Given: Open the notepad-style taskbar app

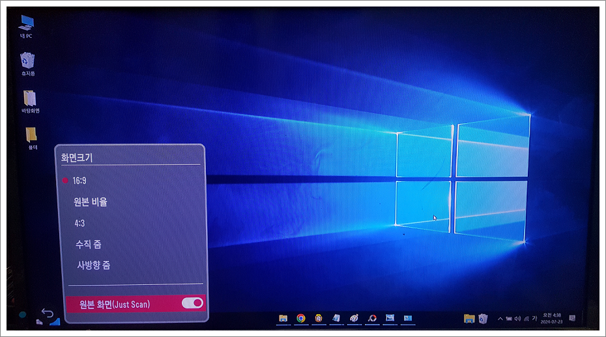Looking at the screenshot, I should click(x=336, y=318).
